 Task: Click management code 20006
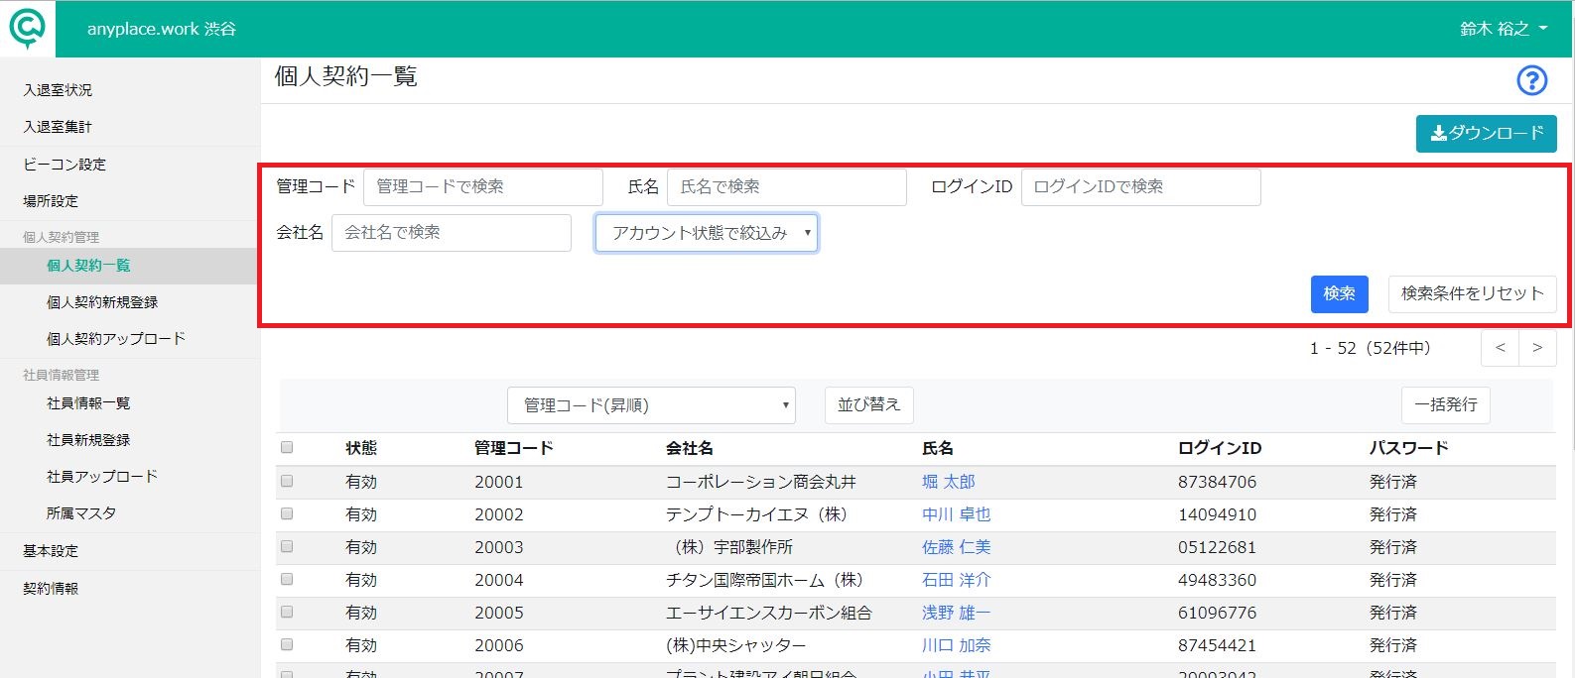pyautogui.click(x=499, y=645)
